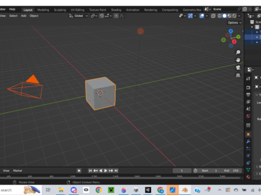261x195 pixels.
Task: Click the new scene copy icon
Action: pos(245,9)
